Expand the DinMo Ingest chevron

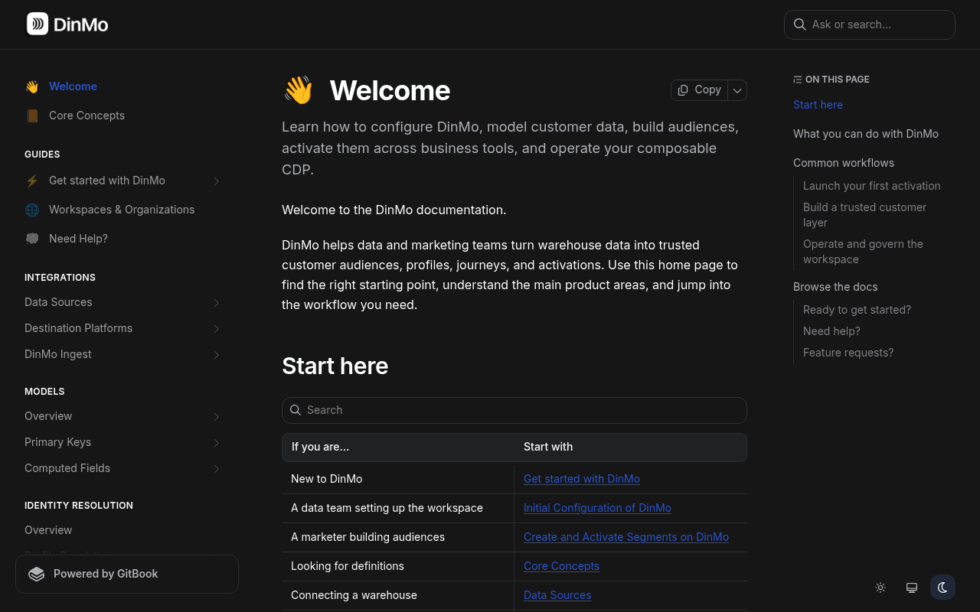point(217,355)
